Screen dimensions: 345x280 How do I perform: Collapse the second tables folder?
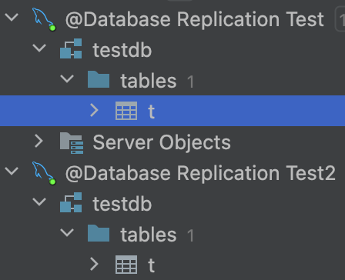point(67,233)
